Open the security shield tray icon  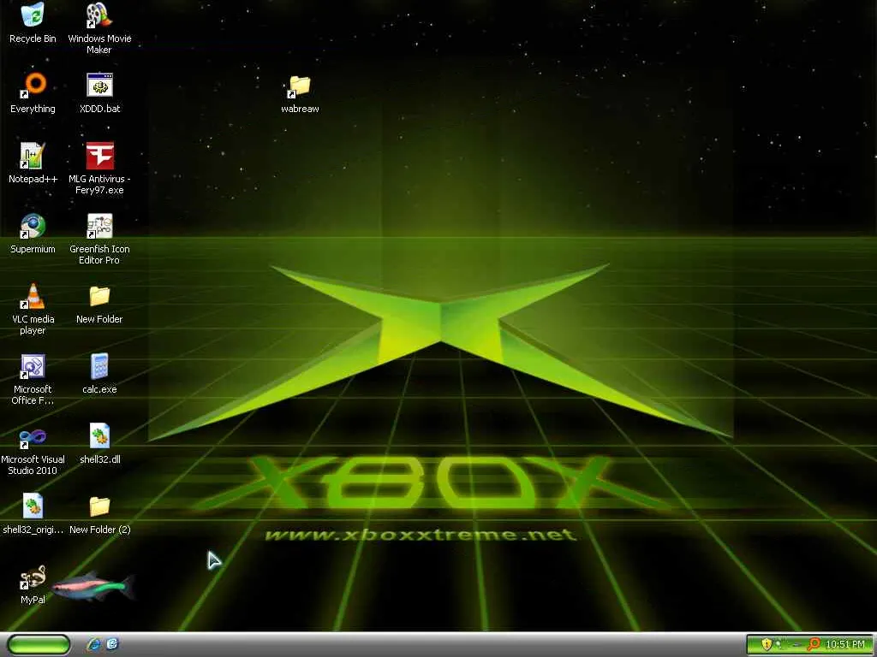pos(767,644)
